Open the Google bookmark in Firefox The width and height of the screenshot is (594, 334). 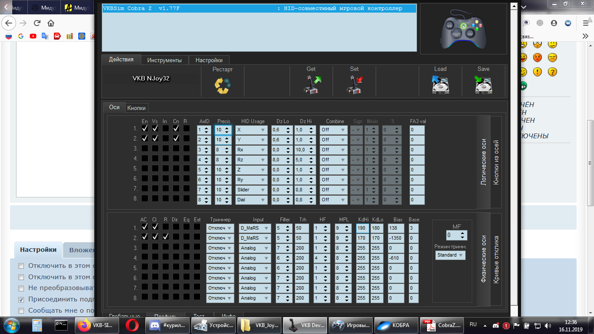pos(21,37)
